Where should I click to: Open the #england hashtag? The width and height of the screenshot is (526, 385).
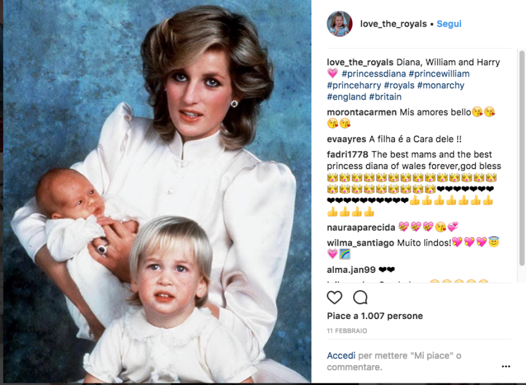coord(346,97)
